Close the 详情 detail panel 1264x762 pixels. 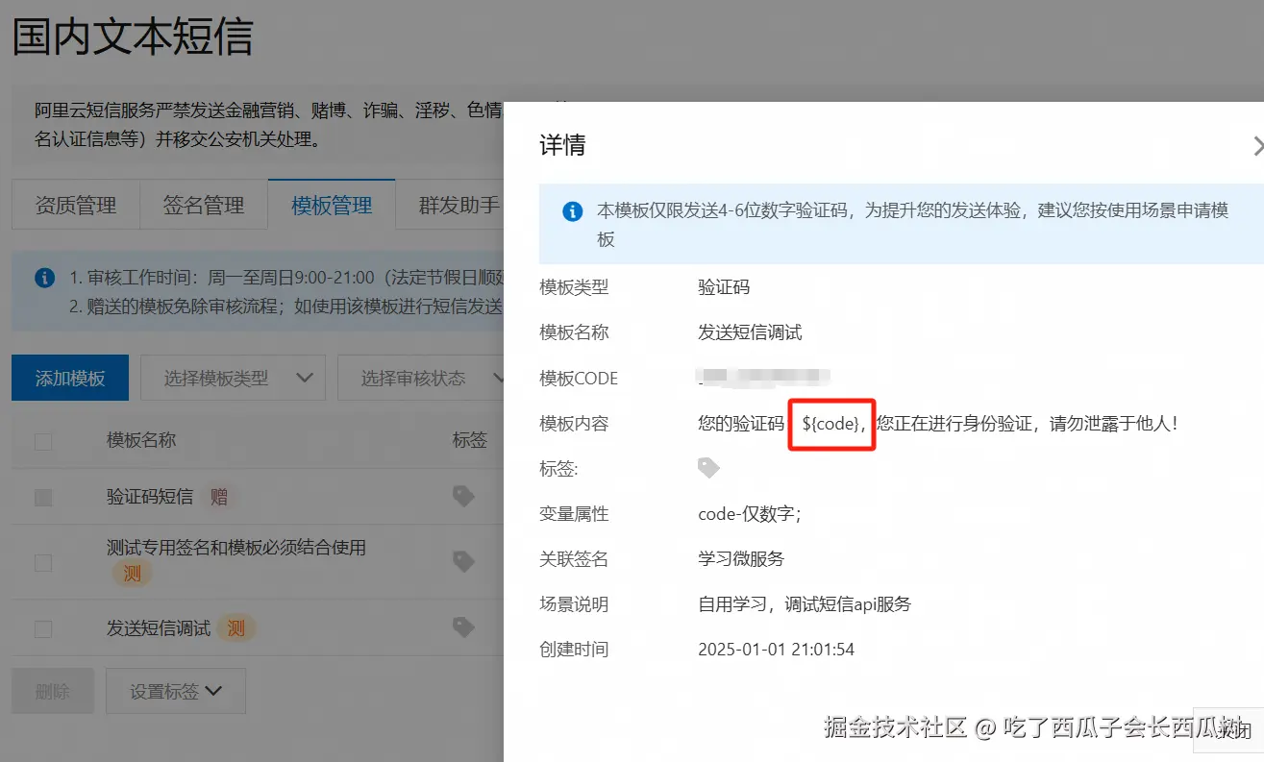point(1257,146)
